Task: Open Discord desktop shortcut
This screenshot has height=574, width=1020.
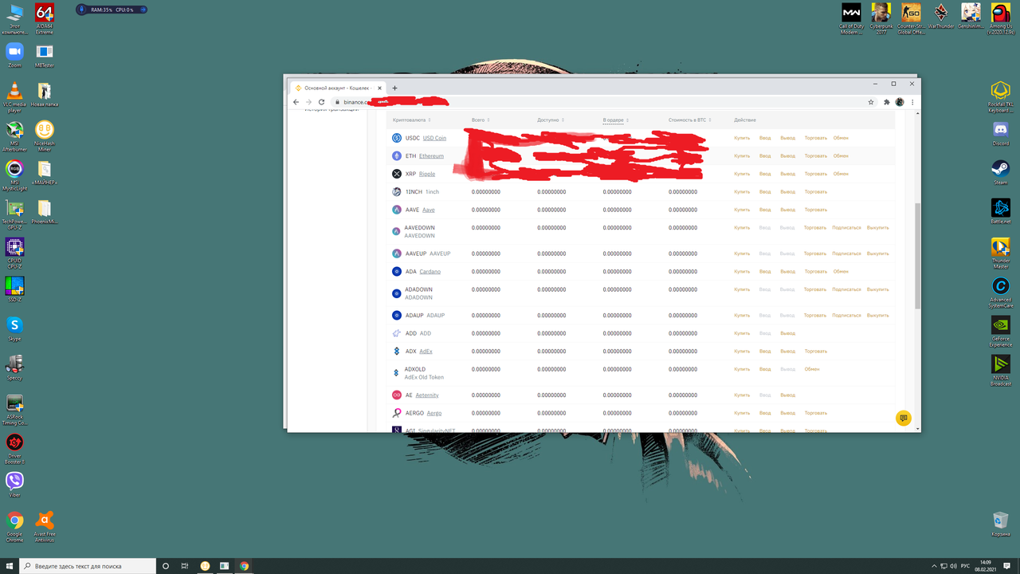Action: click(1000, 133)
